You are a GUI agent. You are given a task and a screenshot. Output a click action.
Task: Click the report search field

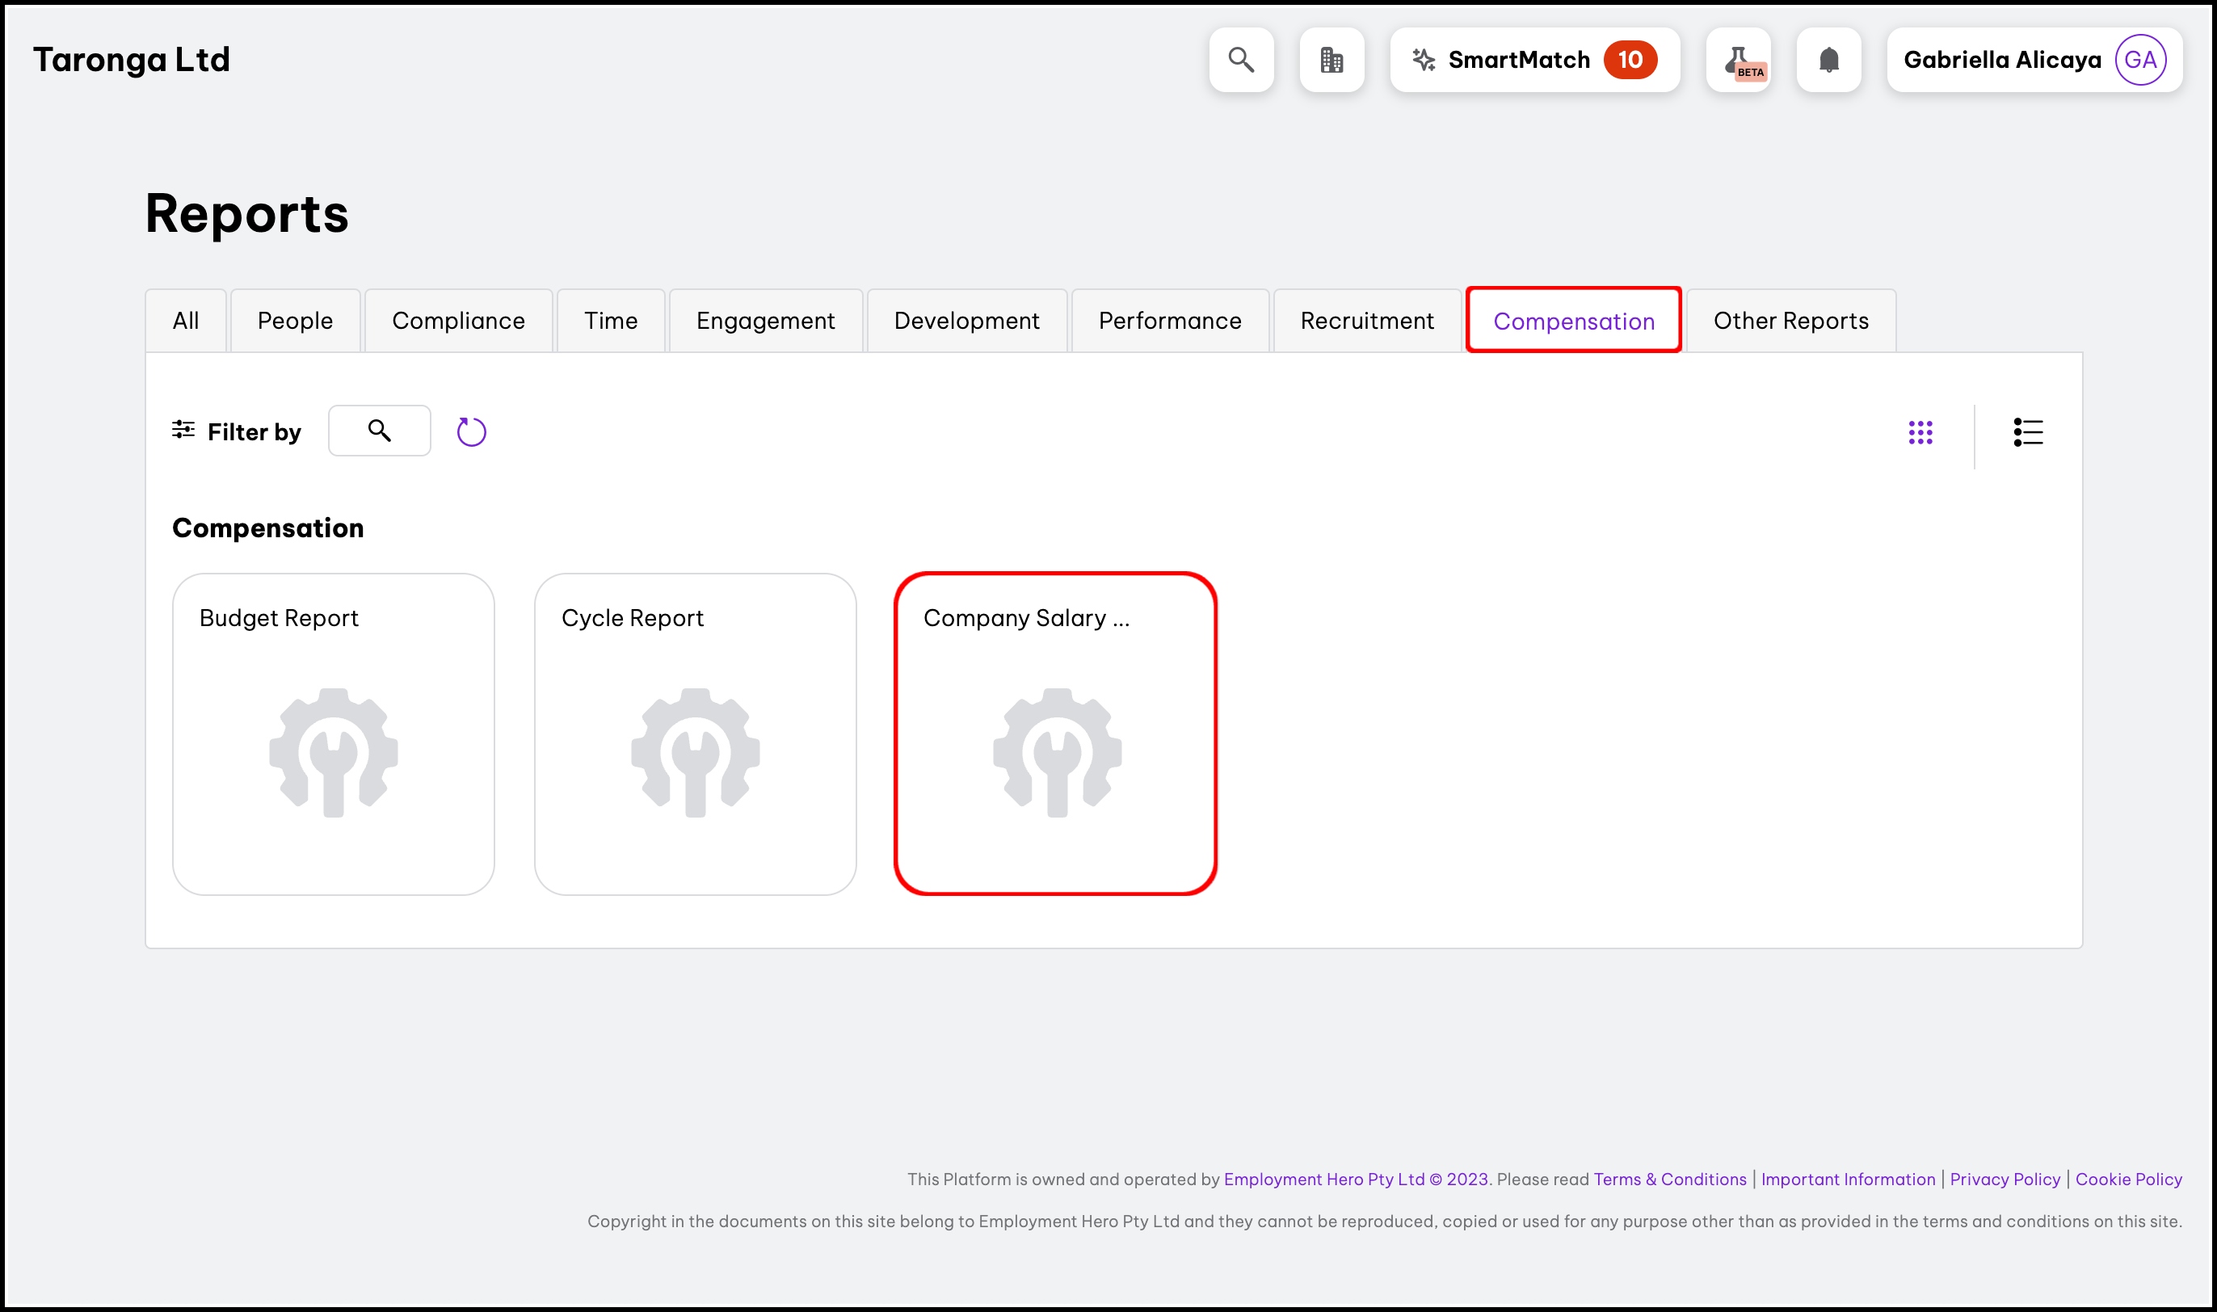(x=379, y=431)
